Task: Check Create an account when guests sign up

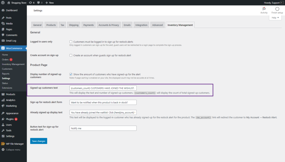Action: point(71,55)
